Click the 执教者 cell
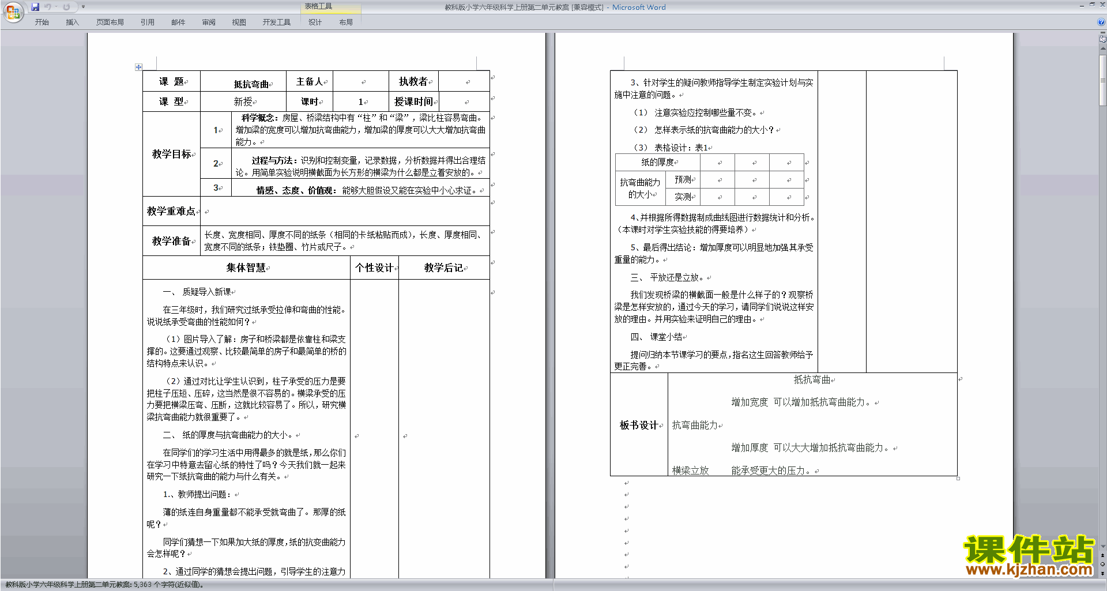This screenshot has width=1107, height=591. [x=413, y=81]
